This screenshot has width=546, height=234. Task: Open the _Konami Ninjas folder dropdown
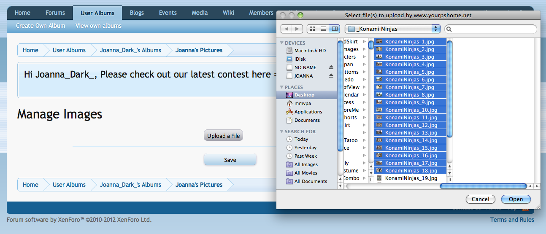click(392, 29)
